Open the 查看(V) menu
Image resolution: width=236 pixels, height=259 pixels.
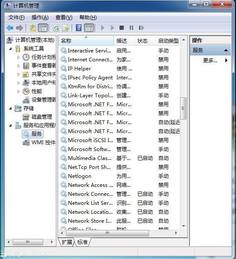click(64, 17)
